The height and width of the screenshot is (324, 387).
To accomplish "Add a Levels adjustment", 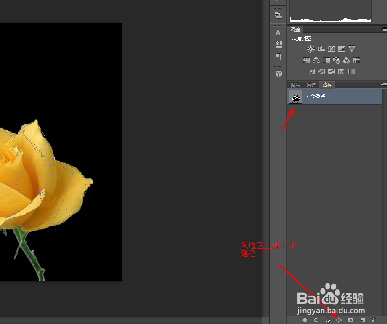I will click(x=321, y=49).
